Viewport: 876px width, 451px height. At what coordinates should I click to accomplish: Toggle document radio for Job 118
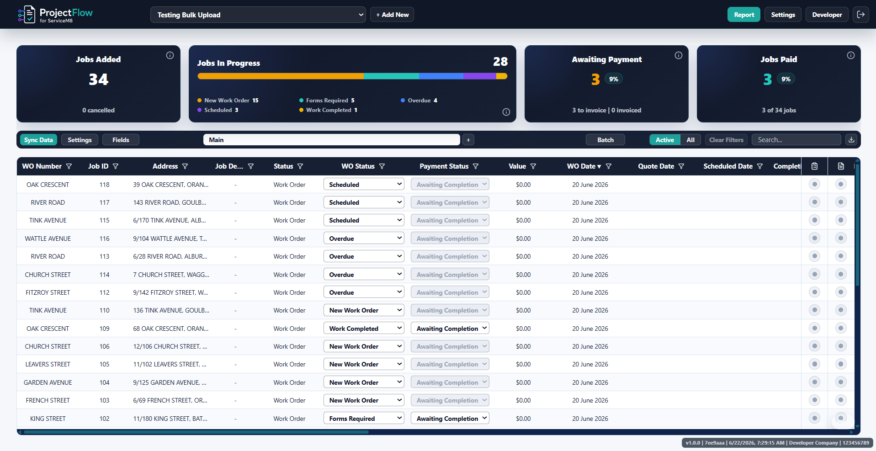pyautogui.click(x=841, y=184)
